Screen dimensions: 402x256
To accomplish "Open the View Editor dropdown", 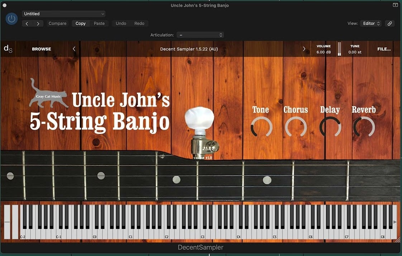I will pyautogui.click(x=371, y=24).
